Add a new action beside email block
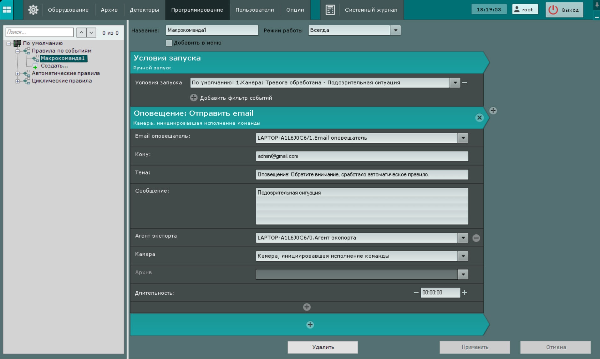 coord(493,111)
